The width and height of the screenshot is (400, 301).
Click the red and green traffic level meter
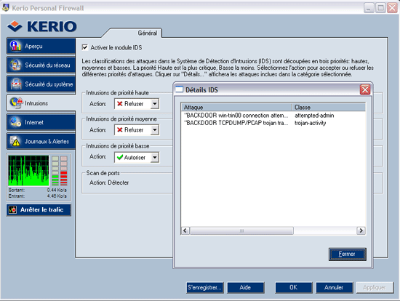(x=60, y=170)
